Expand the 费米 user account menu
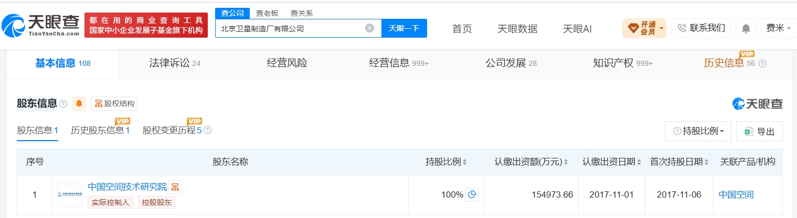The image size is (797, 218). [779, 28]
